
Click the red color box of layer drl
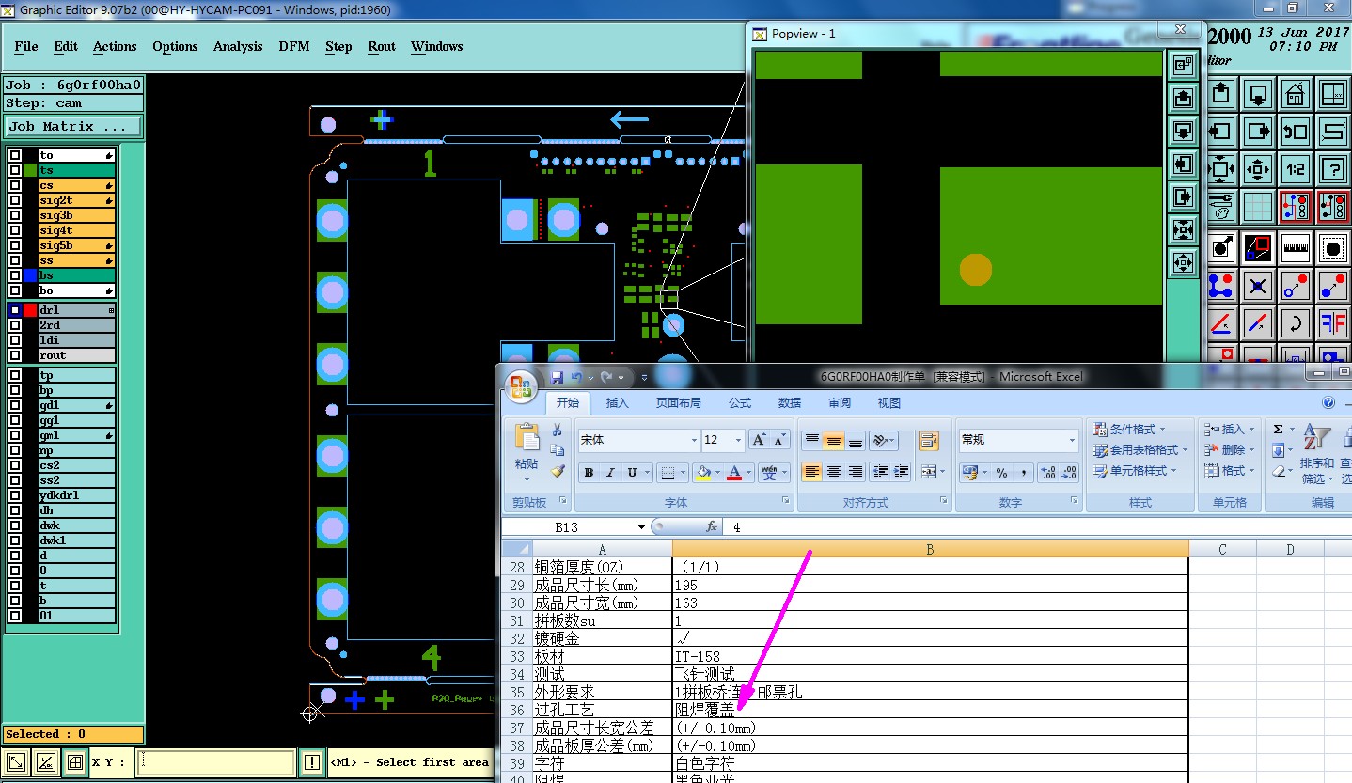tap(30, 310)
